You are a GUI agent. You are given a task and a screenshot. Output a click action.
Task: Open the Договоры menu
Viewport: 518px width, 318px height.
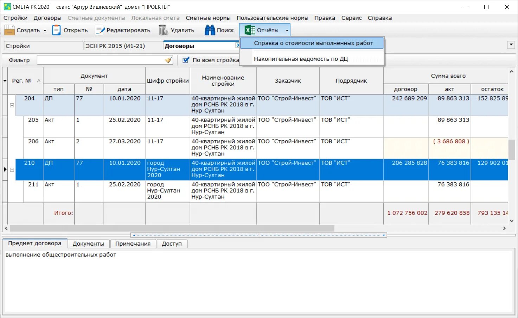[47, 18]
